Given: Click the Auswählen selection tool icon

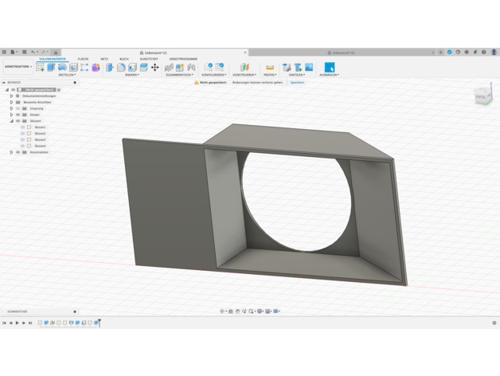Looking at the screenshot, I should click(x=329, y=68).
